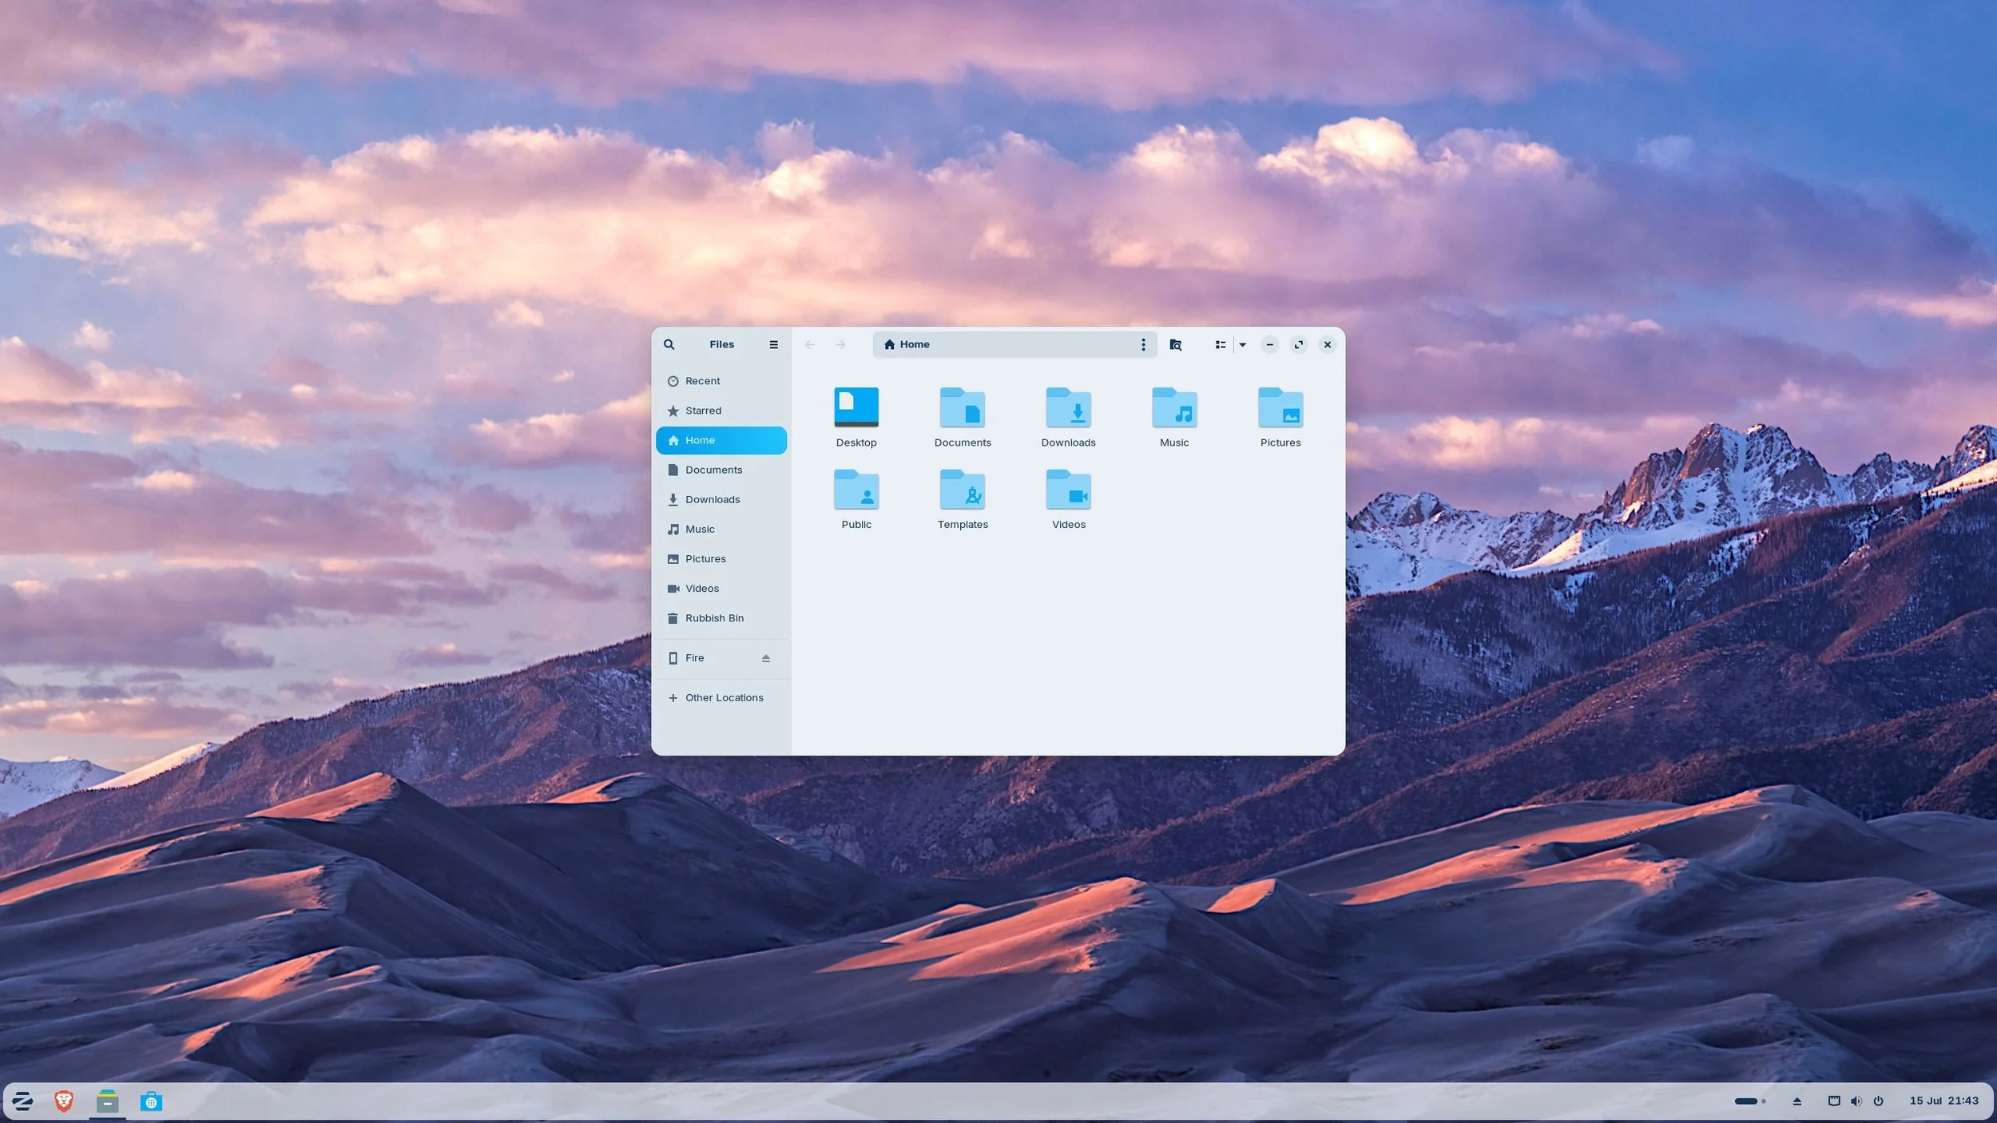Launch Brave browser from taskbar
1997x1123 pixels.
tap(64, 1102)
